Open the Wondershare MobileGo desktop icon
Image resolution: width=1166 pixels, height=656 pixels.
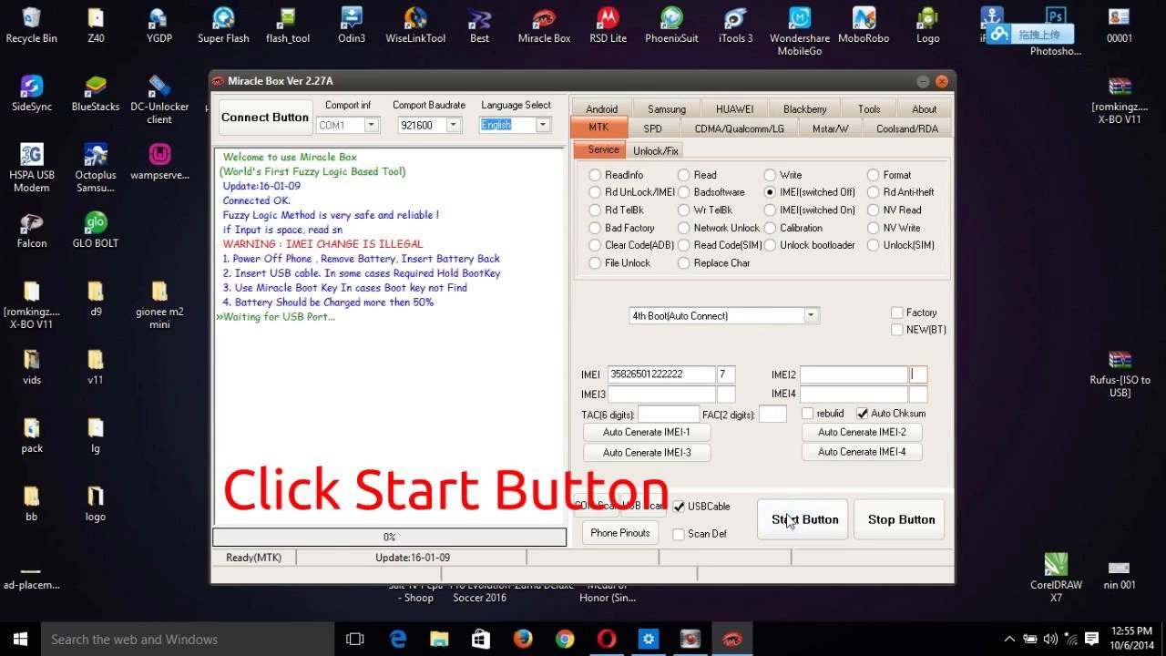pos(800,31)
